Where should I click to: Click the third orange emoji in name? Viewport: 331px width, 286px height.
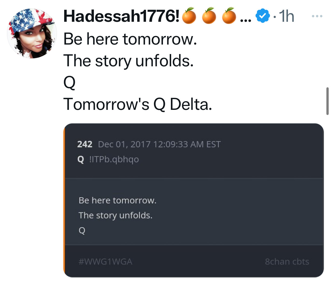(x=229, y=16)
